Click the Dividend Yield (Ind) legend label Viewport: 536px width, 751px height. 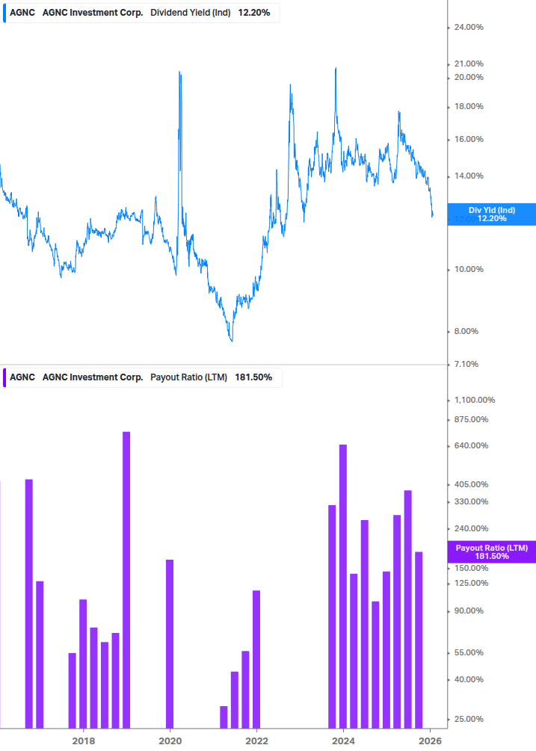coord(191,13)
